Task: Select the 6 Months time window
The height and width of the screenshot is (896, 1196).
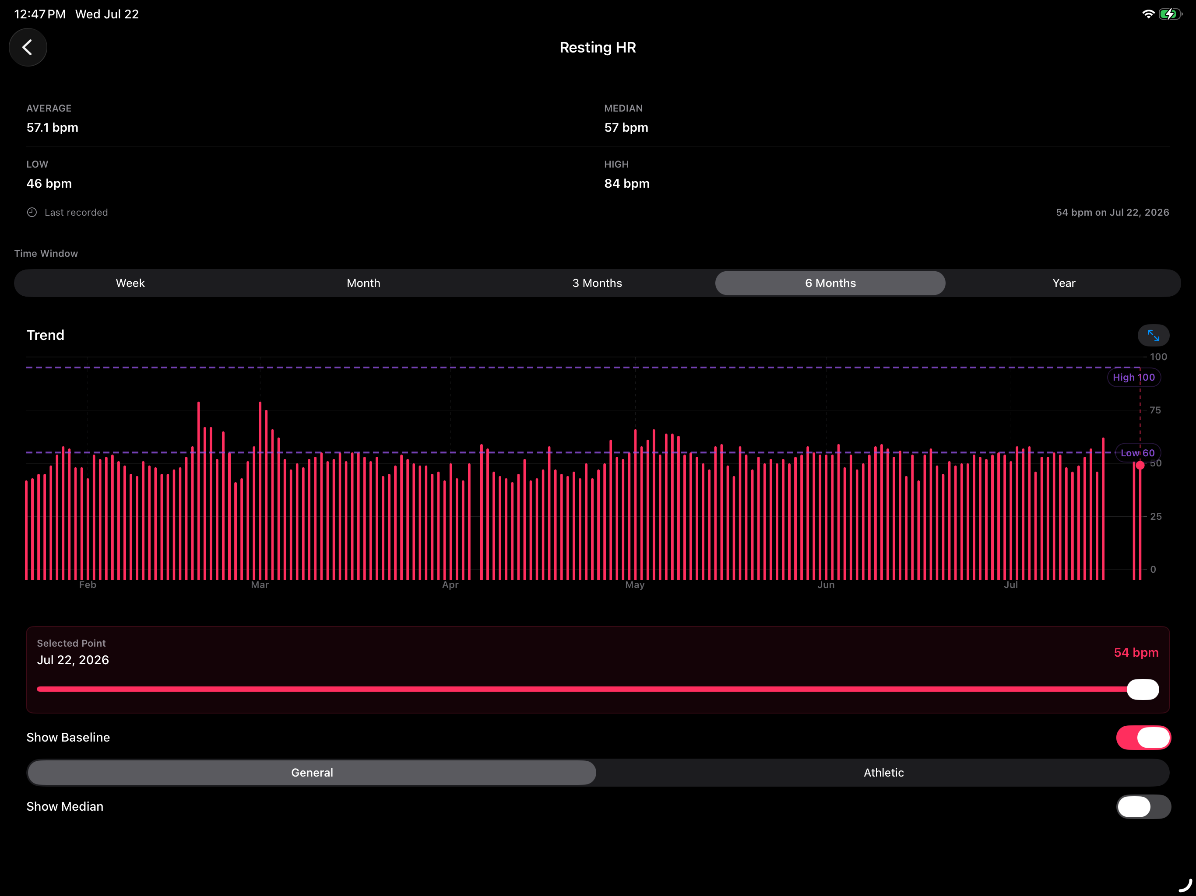Action: [x=830, y=283]
